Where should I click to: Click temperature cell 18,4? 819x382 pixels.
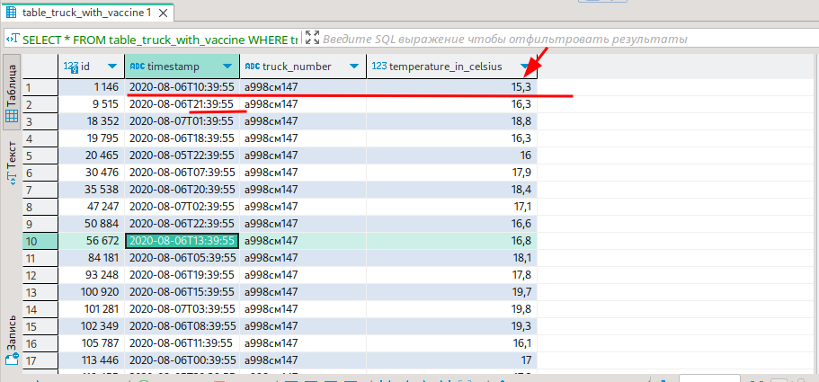452,190
